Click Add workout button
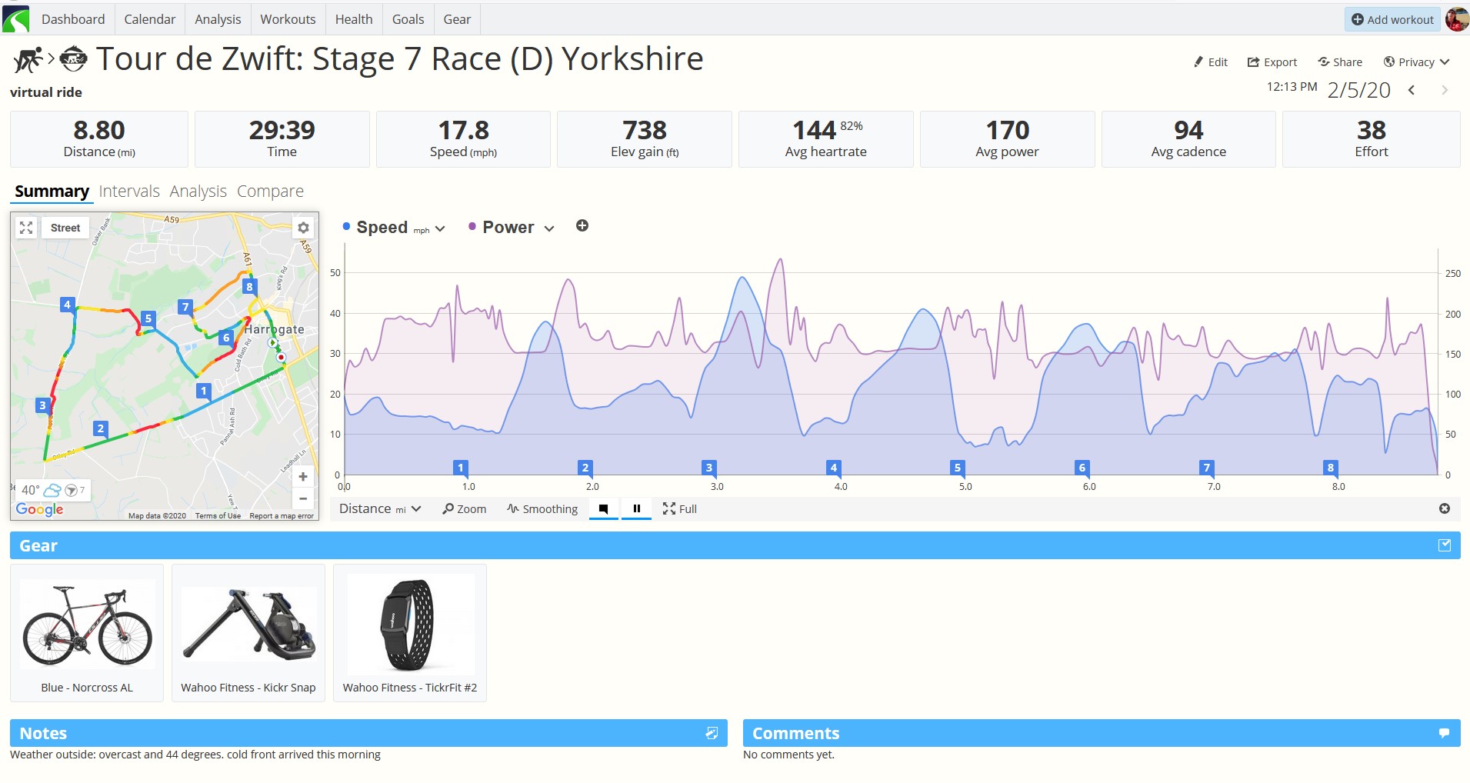Screen dimensions: 1470x783 tap(1392, 19)
